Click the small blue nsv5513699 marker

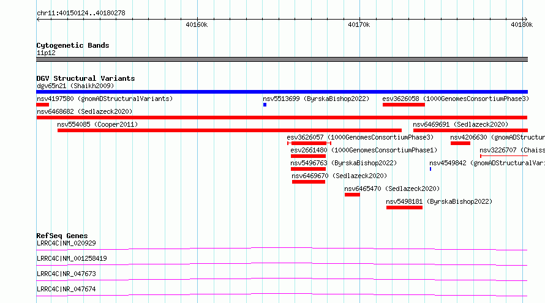265,105
